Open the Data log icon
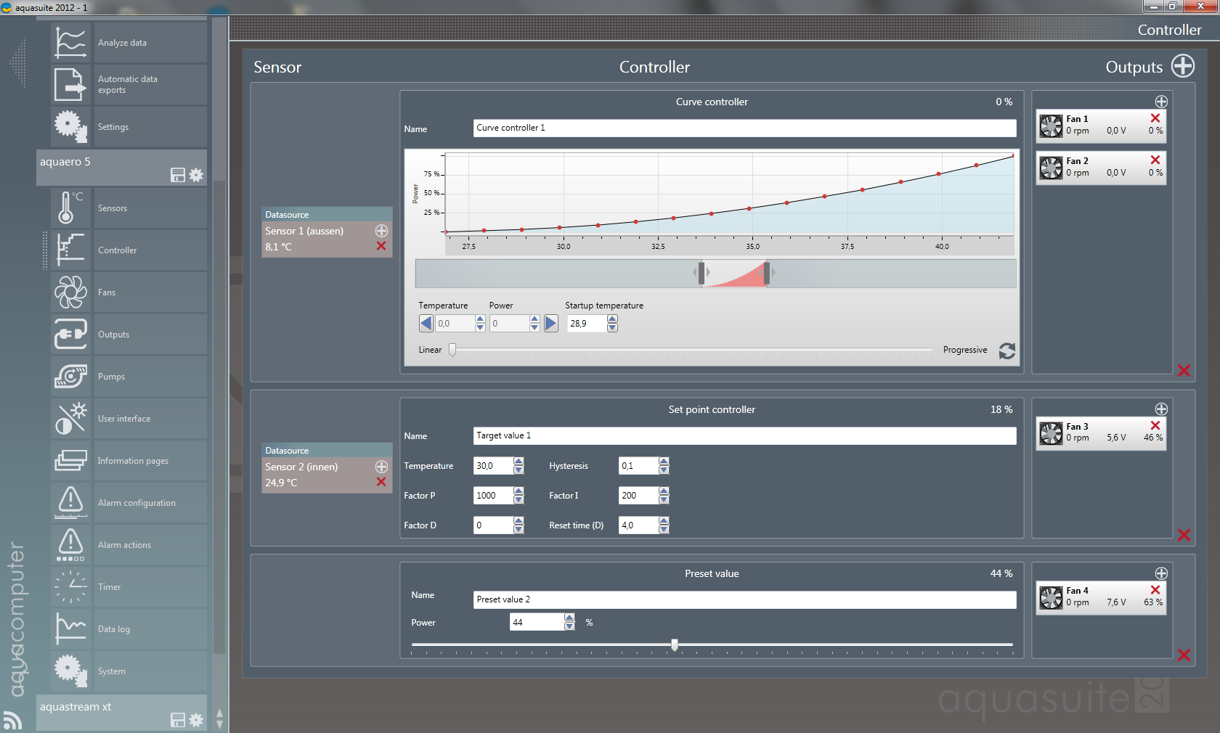 tap(70, 628)
